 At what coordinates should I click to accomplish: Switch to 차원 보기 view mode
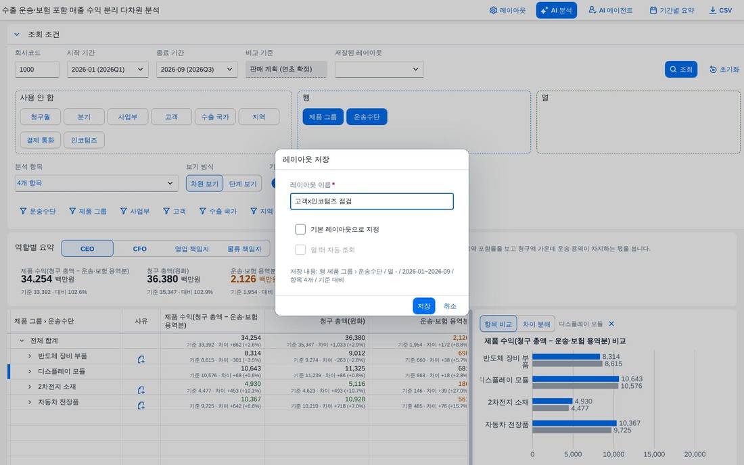pos(204,183)
